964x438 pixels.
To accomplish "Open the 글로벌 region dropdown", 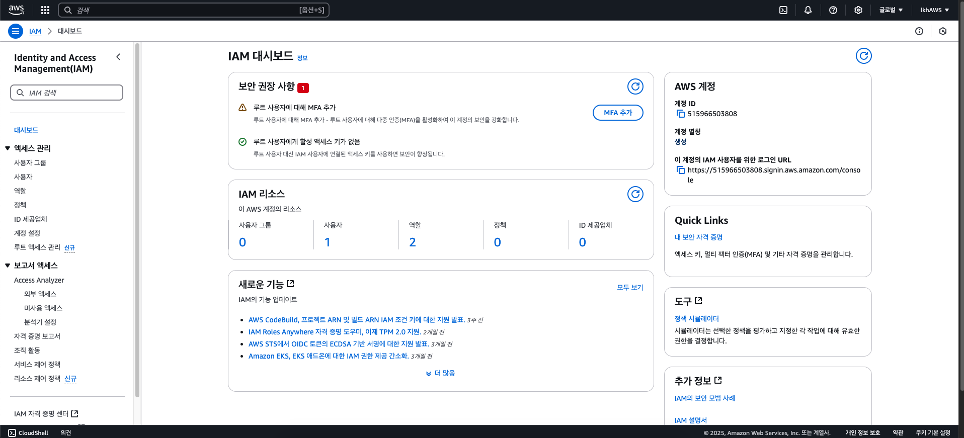I will click(x=891, y=10).
